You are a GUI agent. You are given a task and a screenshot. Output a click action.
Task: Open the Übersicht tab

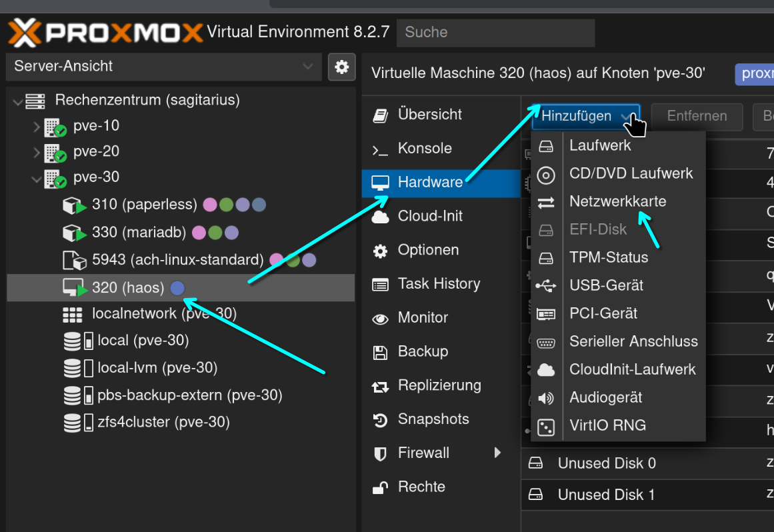(441, 115)
